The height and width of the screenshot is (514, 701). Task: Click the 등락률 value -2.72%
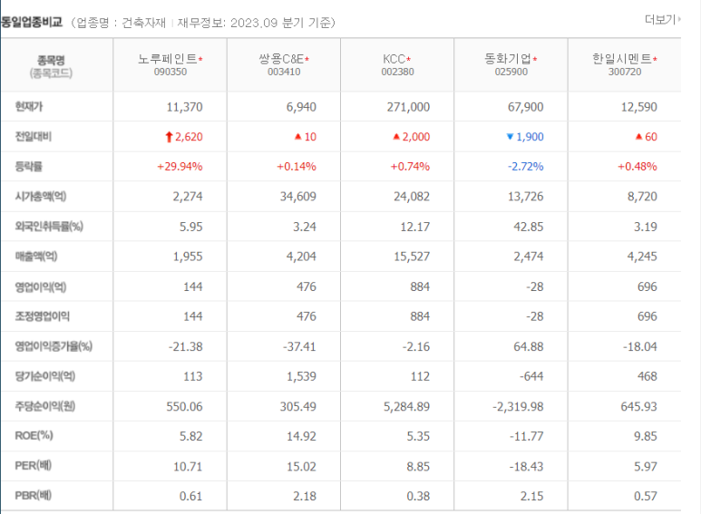[526, 167]
